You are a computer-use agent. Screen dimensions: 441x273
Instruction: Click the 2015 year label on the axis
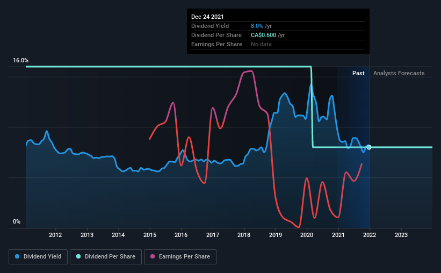(x=150, y=235)
